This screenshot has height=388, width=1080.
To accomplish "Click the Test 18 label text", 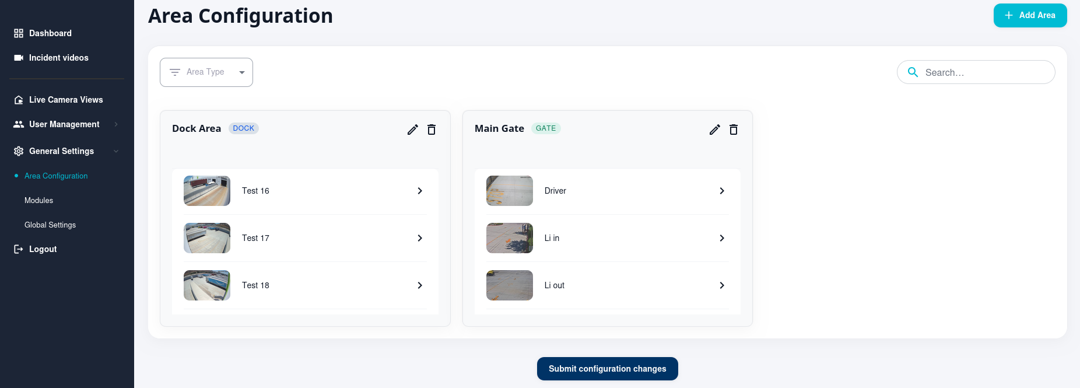I will point(255,285).
